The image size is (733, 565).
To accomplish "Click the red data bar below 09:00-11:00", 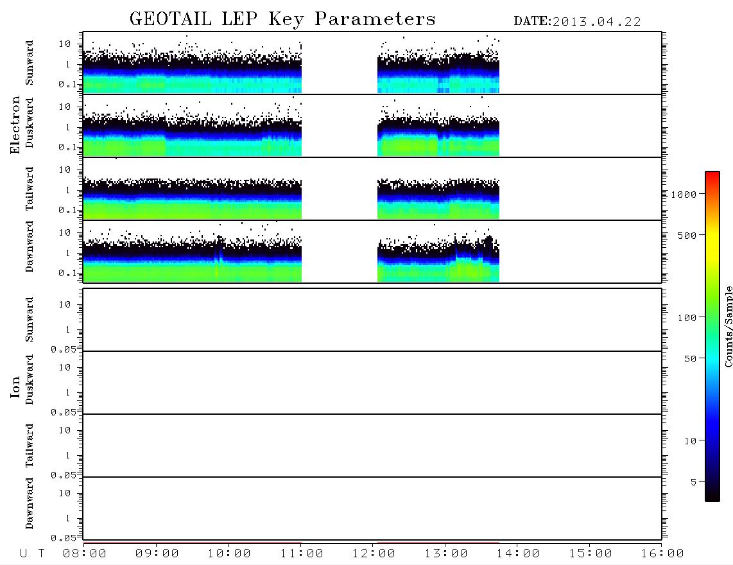I will [193, 543].
